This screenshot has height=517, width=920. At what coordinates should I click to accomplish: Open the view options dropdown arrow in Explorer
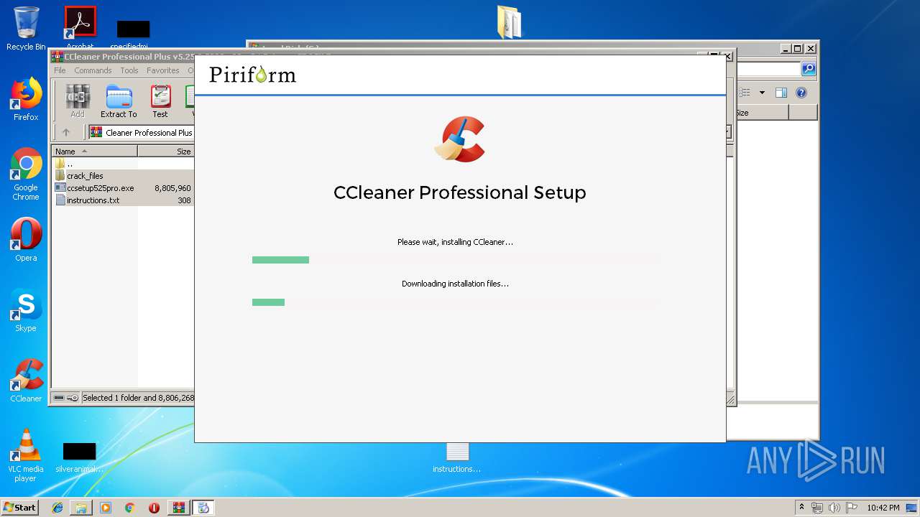pyautogui.click(x=762, y=93)
